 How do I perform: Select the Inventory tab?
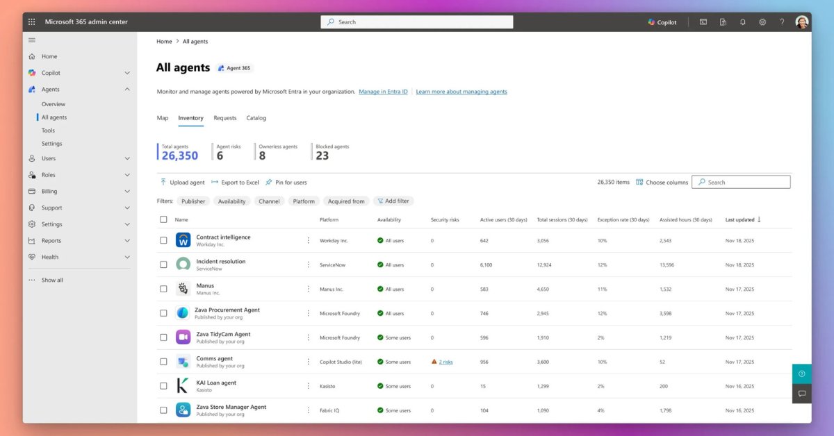coord(190,118)
